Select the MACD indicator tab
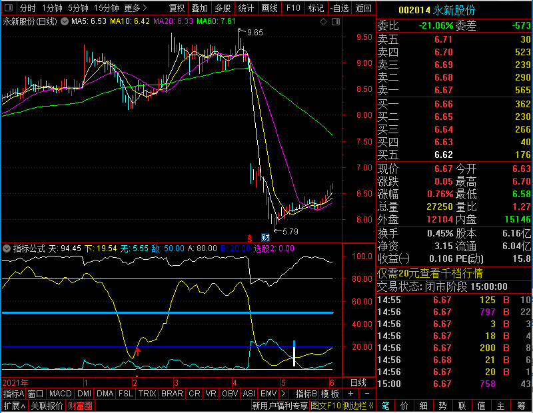Image resolution: width=533 pixels, height=413 pixels. coord(60,394)
